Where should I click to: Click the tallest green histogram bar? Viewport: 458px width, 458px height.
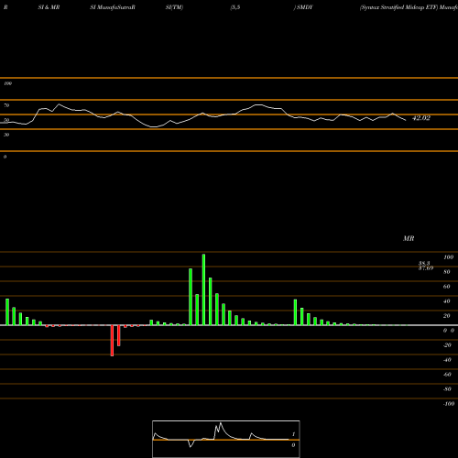pos(203,289)
